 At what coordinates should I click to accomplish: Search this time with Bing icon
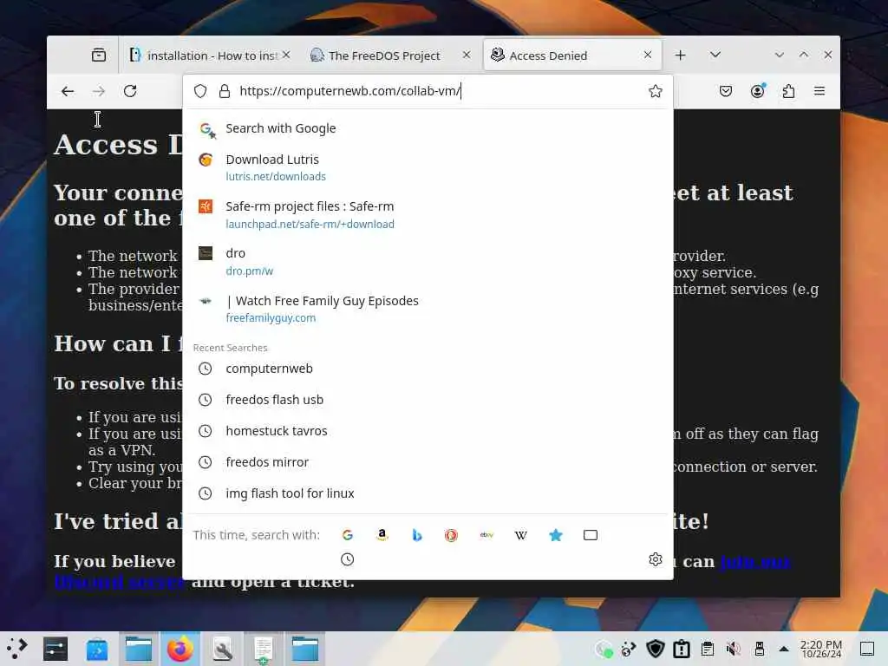pos(417,534)
